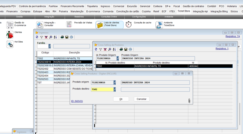
Task: Click the Cancelar button
Action: [x=142, y=99]
